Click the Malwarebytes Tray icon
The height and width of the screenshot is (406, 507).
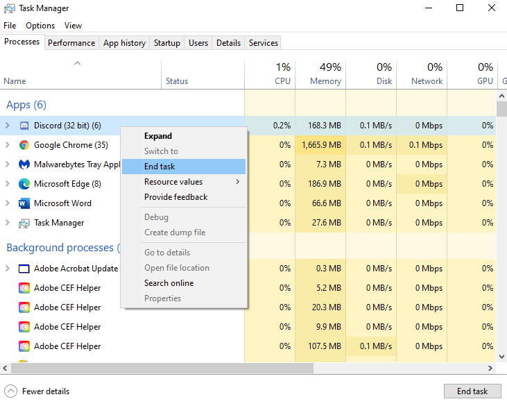point(24,164)
